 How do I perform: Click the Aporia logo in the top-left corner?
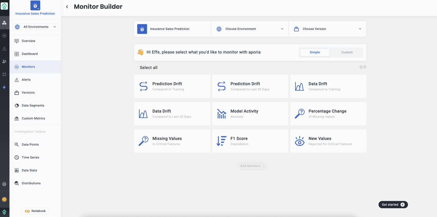point(4,6)
